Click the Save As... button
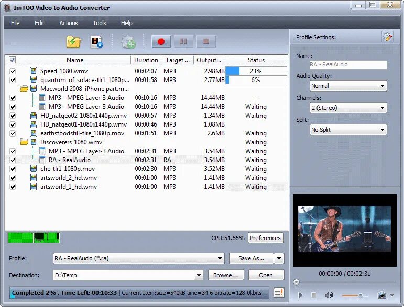This screenshot has height=307, width=404. click(x=251, y=258)
